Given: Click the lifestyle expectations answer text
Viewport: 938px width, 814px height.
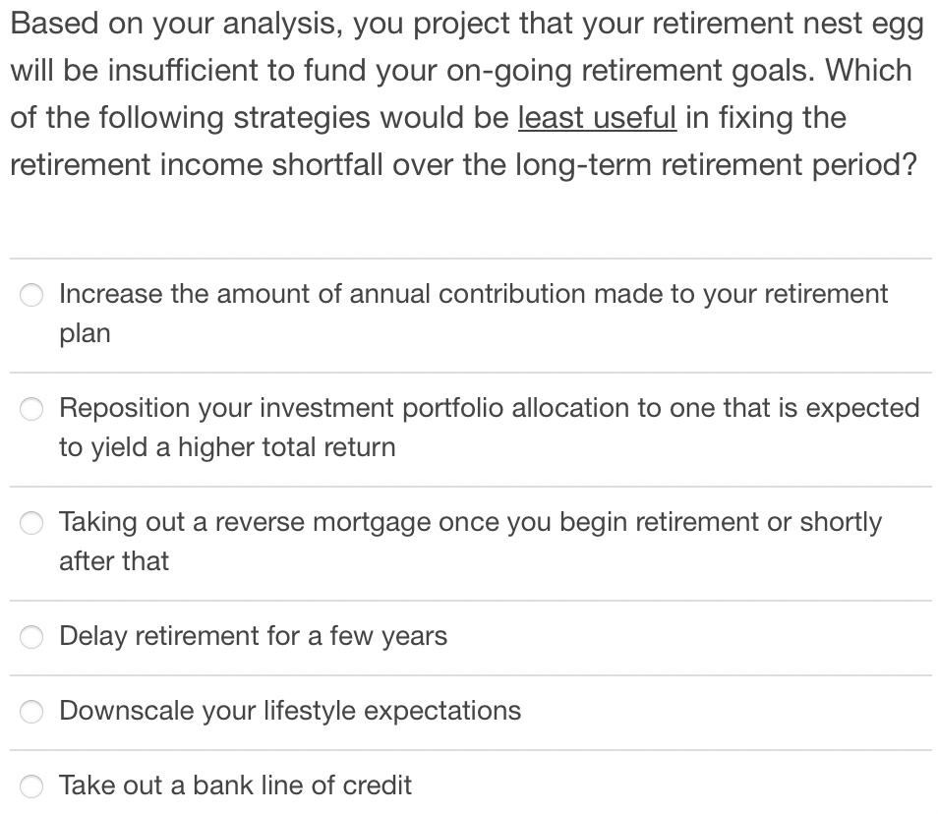Looking at the screenshot, I should click(289, 711).
